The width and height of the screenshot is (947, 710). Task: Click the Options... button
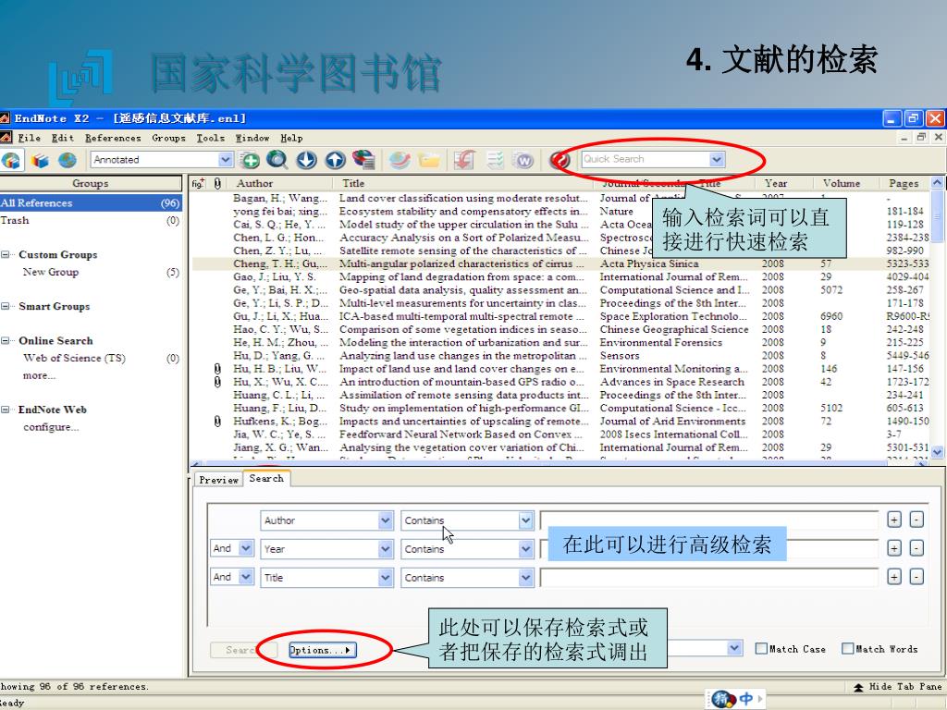pyautogui.click(x=323, y=650)
